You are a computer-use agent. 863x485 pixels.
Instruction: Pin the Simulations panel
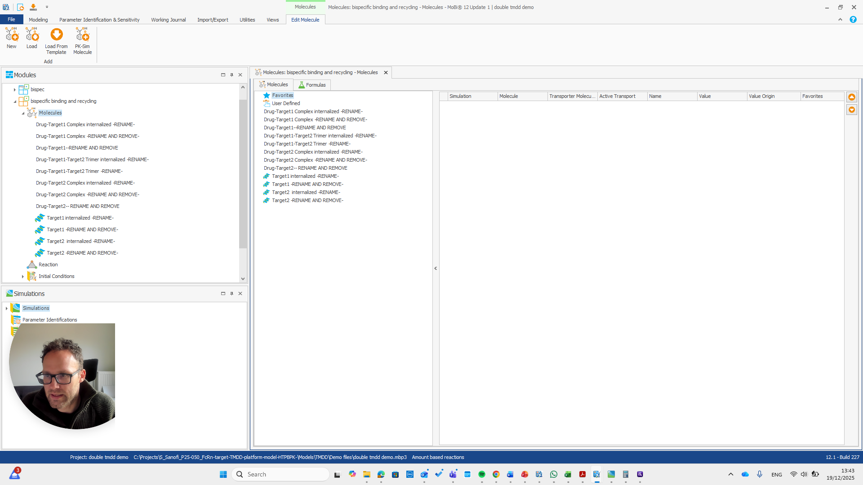[231, 294]
